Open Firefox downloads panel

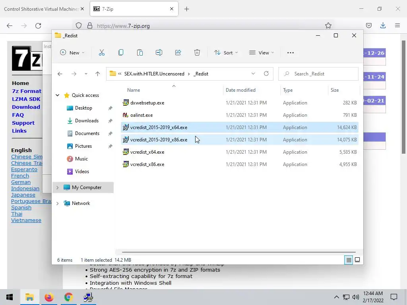(383, 25)
